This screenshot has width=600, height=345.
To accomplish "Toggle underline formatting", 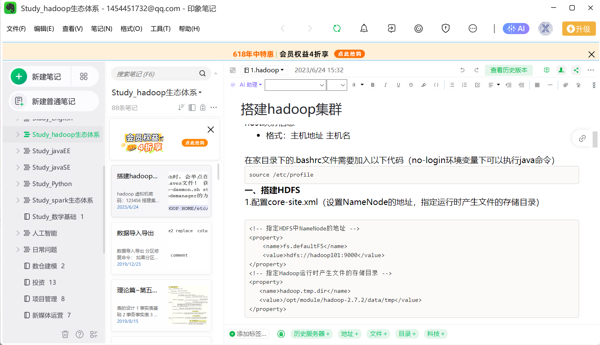I will (x=398, y=85).
